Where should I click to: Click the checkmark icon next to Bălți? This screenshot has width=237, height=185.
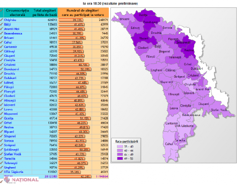pos(2,24)
